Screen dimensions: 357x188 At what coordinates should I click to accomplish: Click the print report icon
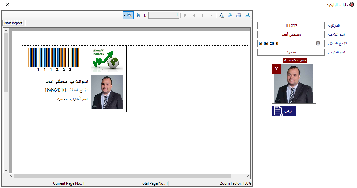coord(238,15)
